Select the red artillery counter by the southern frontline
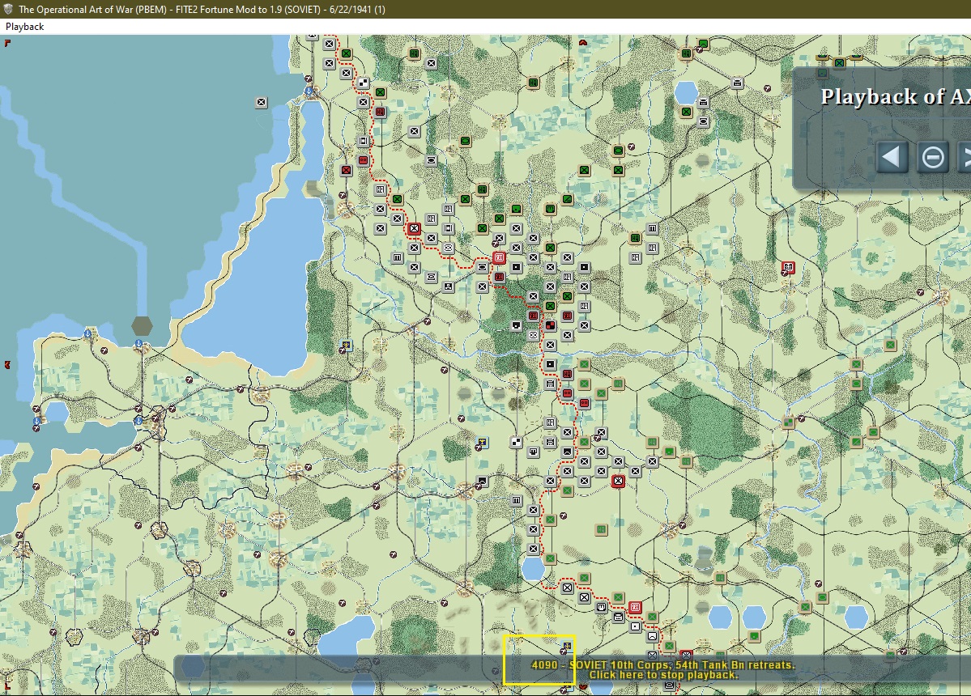971x696 pixels. (x=635, y=608)
